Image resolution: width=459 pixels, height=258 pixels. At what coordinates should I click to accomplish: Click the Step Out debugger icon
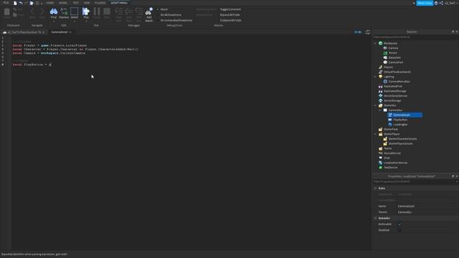(x=139, y=11)
